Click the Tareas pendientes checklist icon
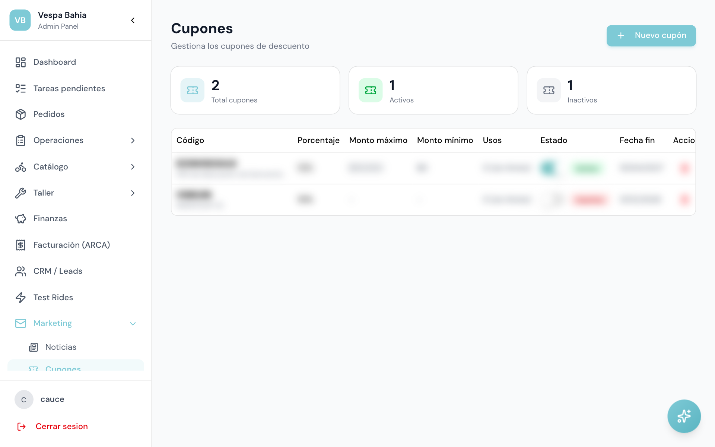Viewport: 715px width, 447px height. click(20, 88)
